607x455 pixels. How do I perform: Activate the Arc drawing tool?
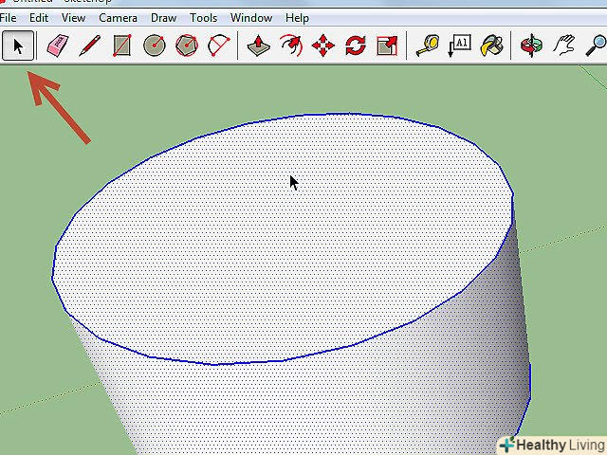(x=219, y=45)
